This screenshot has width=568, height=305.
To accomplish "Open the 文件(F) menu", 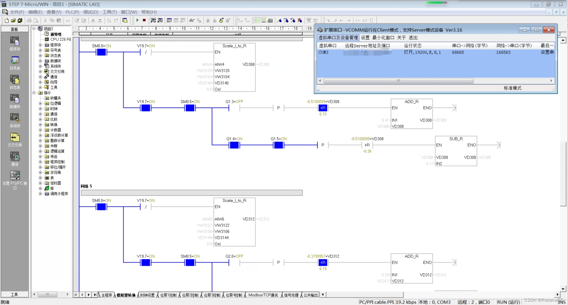I will tap(17, 12).
